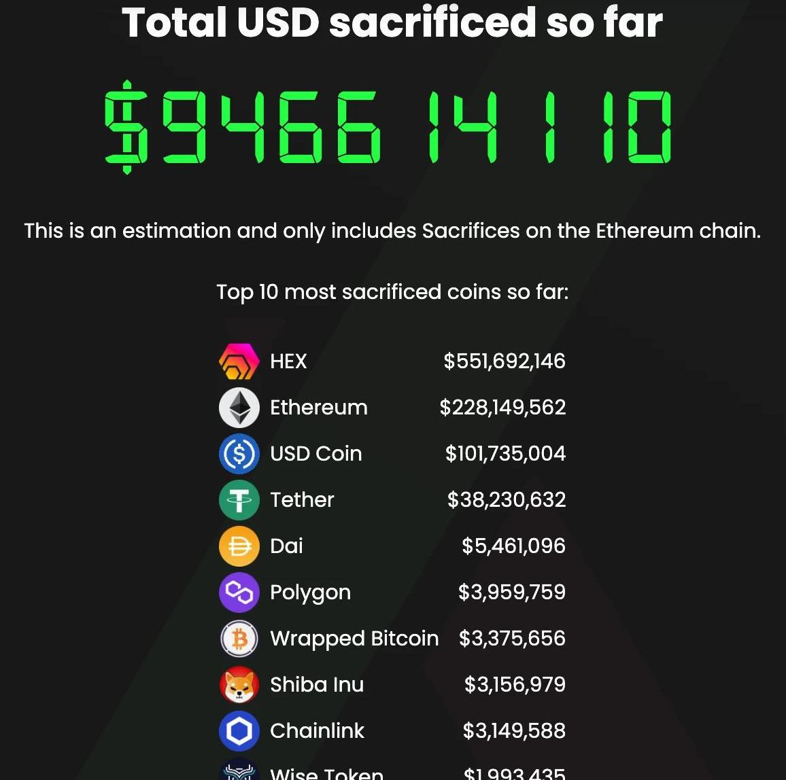Click the heading Total USD sacrificed so far
The height and width of the screenshot is (780, 786).
pos(392,22)
